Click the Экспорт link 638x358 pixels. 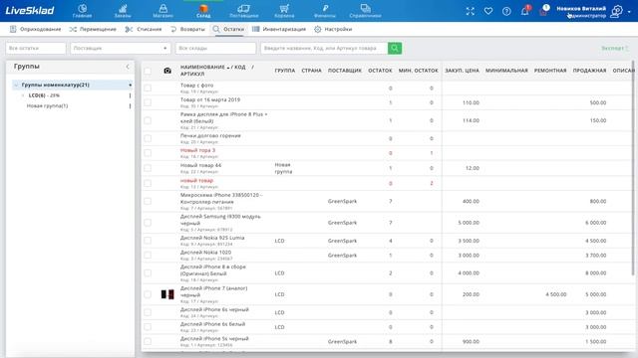(615, 48)
